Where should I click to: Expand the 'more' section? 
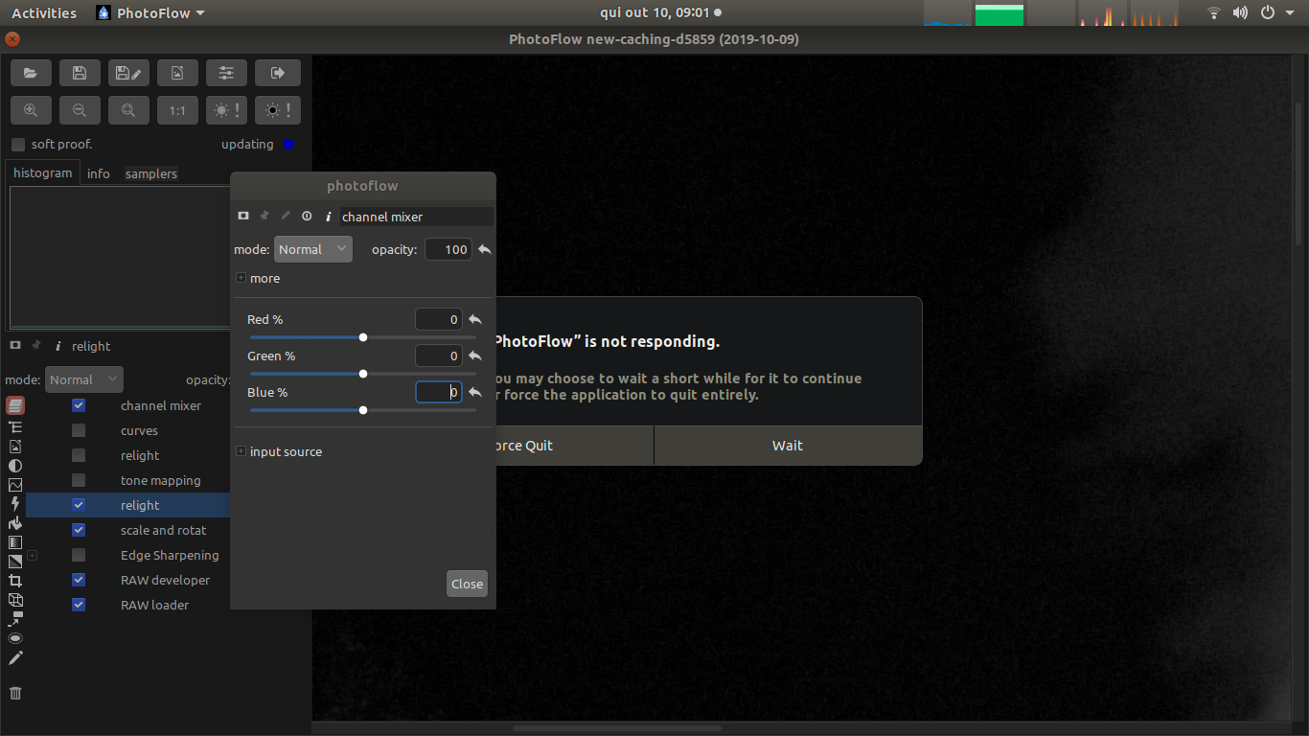tap(241, 278)
